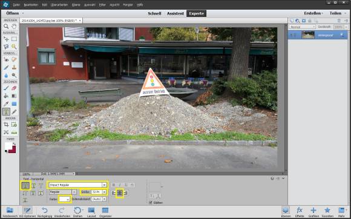Open the document info arrow in status bar
The height and width of the screenshot is (219, 351).
(74, 174)
